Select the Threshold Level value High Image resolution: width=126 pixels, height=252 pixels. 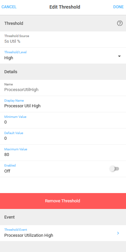[9, 58]
